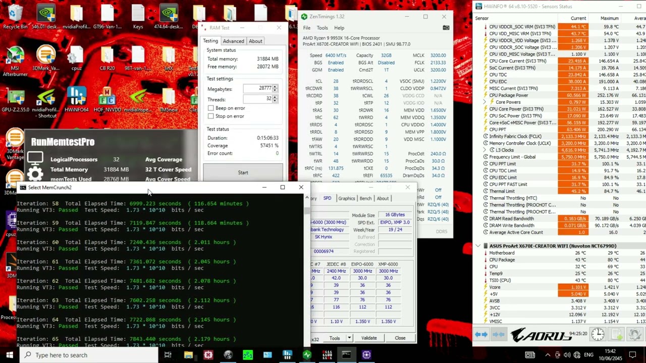Click the ZenTimings screenshot camera icon
The image size is (646, 363).
[446, 28]
